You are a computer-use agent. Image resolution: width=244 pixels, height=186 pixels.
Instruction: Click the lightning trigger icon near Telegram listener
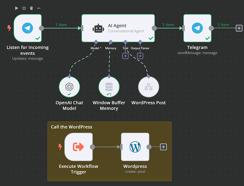(9, 28)
